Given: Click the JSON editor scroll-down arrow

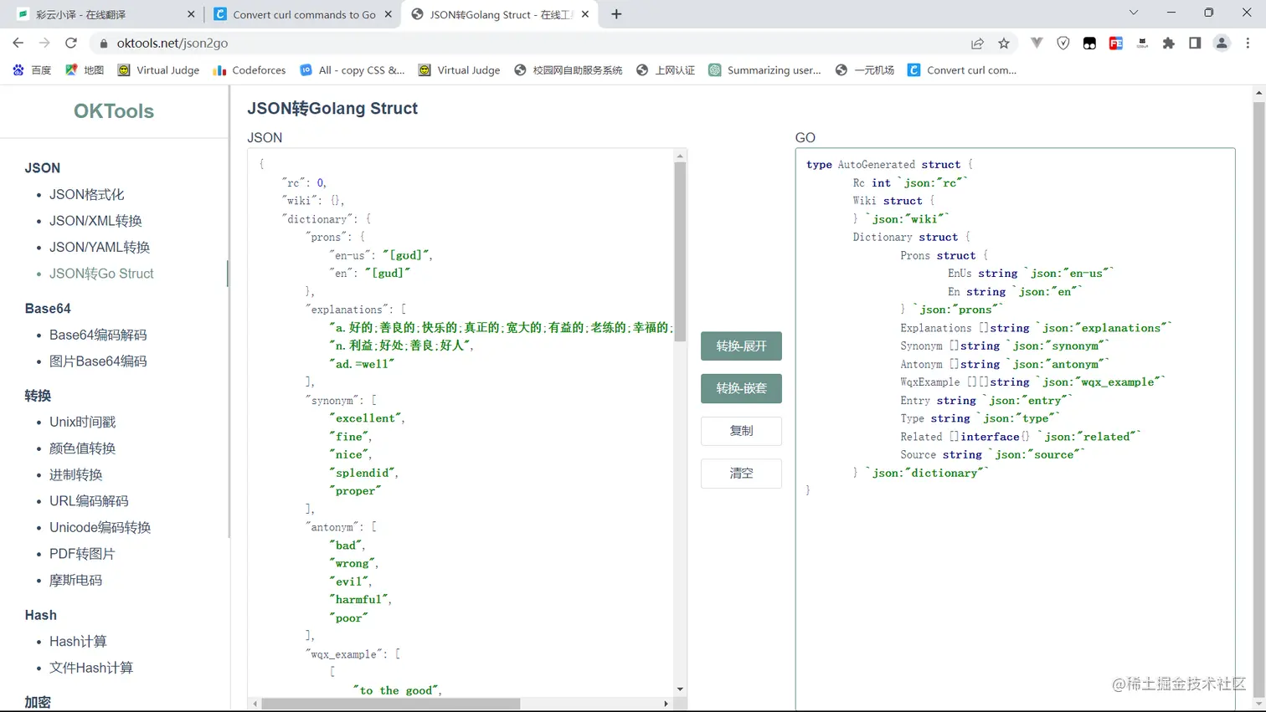Looking at the screenshot, I should (680, 689).
